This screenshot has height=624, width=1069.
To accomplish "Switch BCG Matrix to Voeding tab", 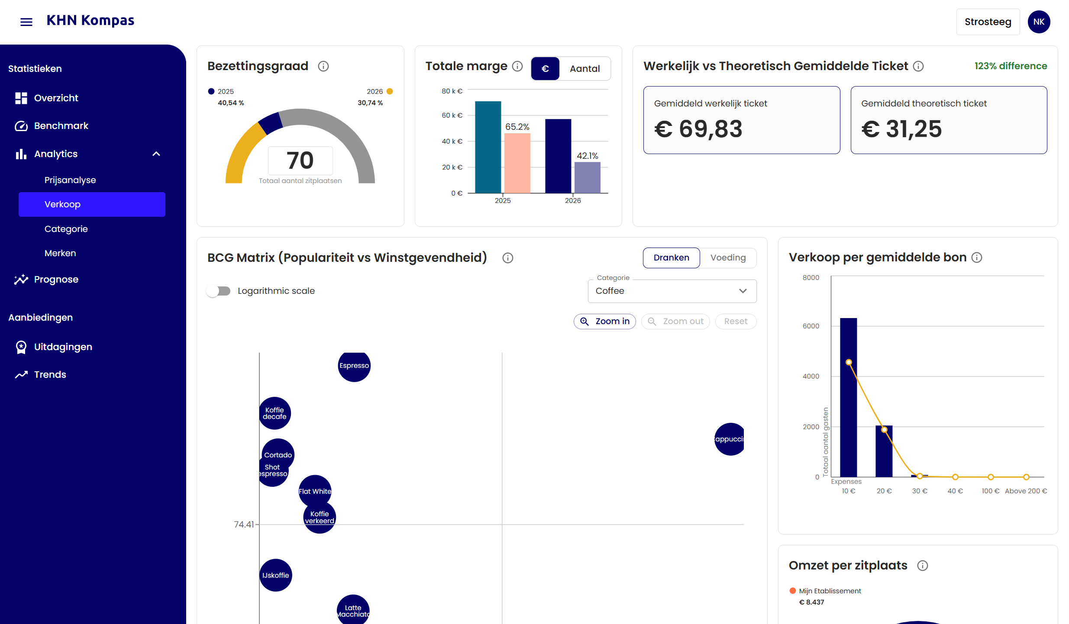I will (728, 258).
